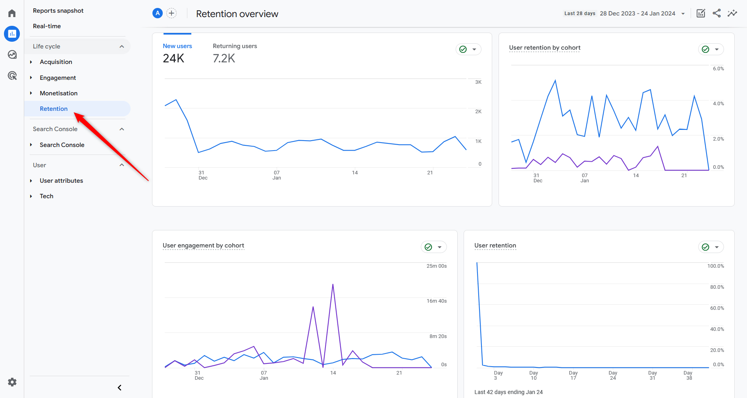The image size is (747, 398).
Task: Open the date range selector dropdown
Action: [x=683, y=13]
